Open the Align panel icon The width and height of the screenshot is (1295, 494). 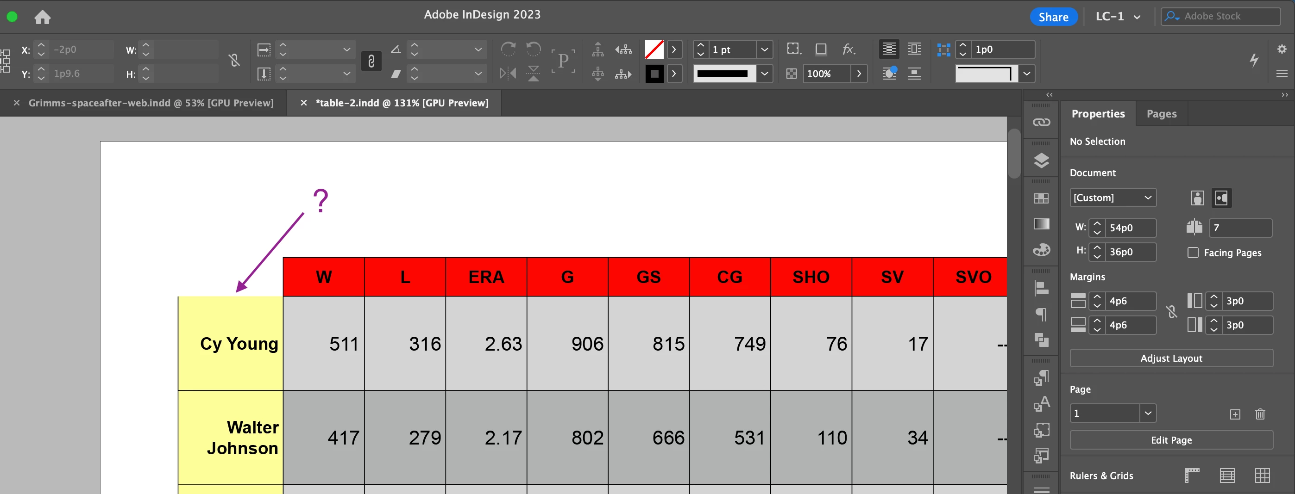pos(1041,289)
